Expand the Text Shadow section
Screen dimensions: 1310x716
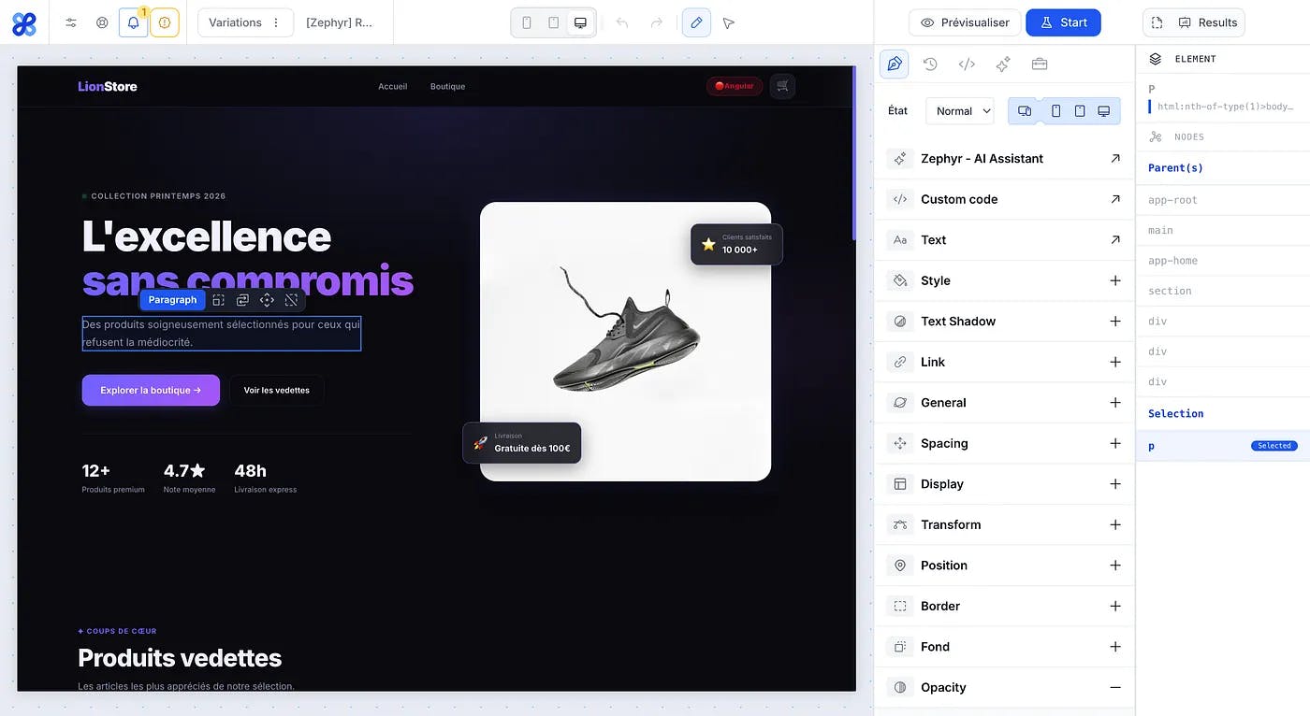[1114, 322]
